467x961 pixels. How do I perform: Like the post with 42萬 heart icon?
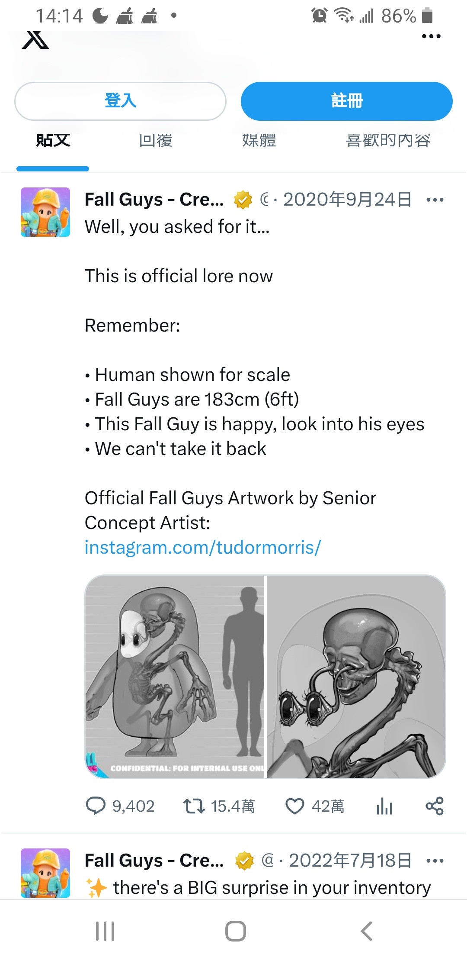tap(295, 806)
